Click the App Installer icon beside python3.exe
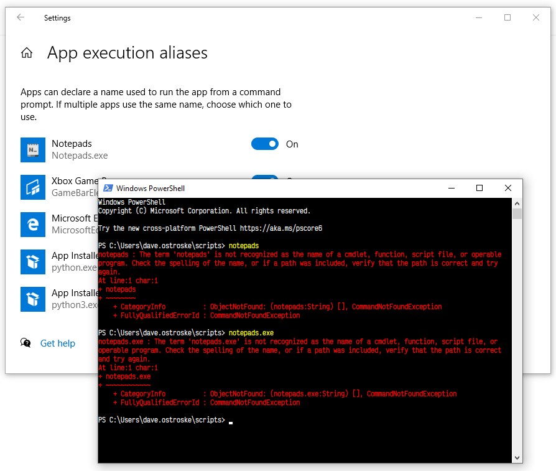The image size is (556, 471). pos(33,299)
